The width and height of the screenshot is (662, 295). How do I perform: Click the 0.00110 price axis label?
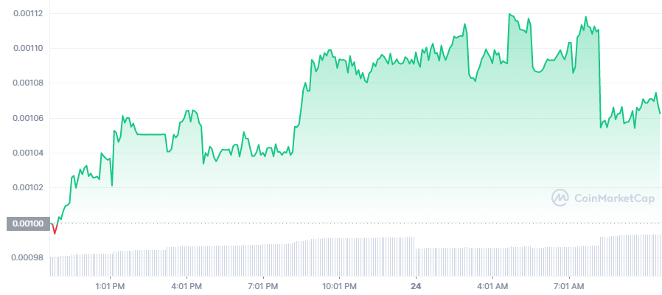(x=28, y=48)
